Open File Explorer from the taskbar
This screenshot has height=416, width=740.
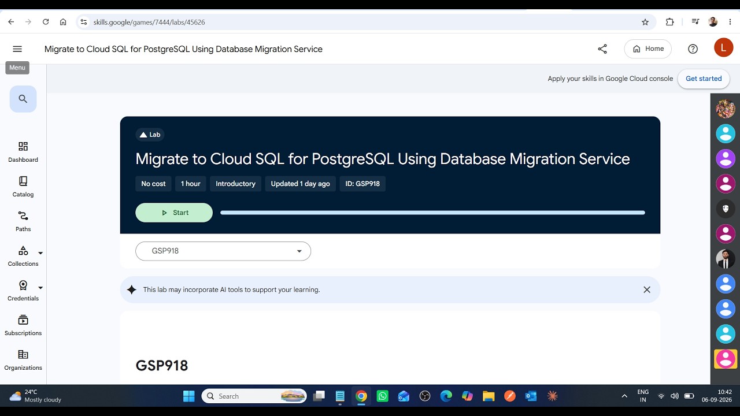[x=489, y=396]
